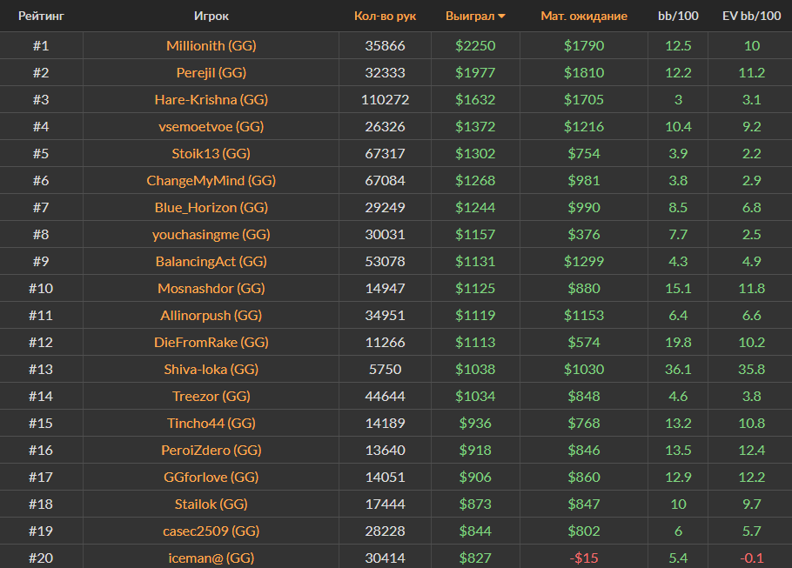View ChangeMyMind (GG) player stats
This screenshot has width=792, height=568.
[211, 180]
